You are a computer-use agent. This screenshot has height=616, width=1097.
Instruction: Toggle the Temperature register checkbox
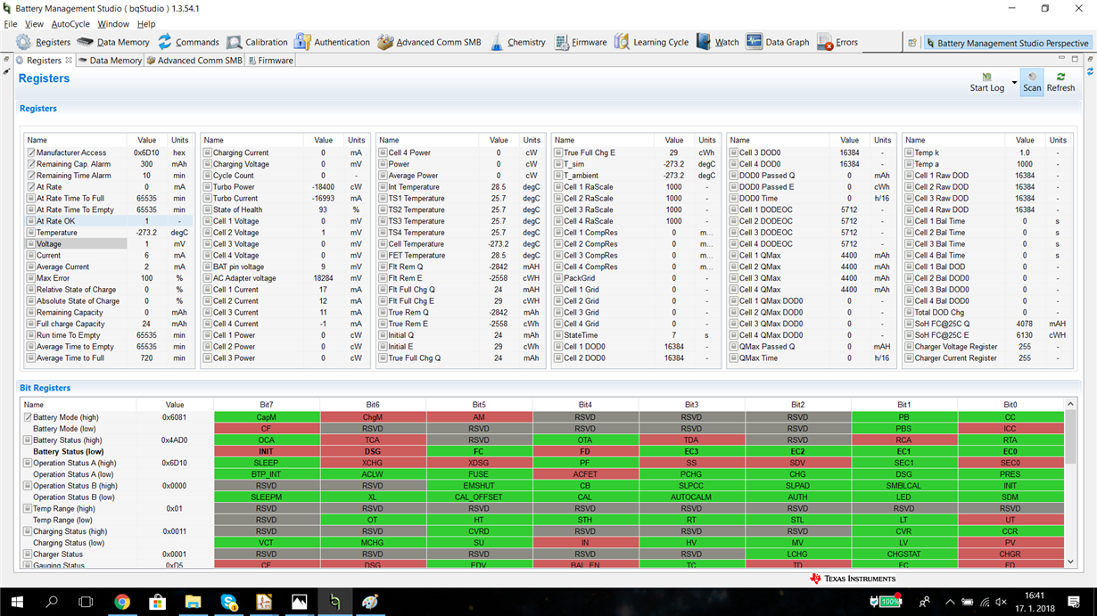[31, 233]
